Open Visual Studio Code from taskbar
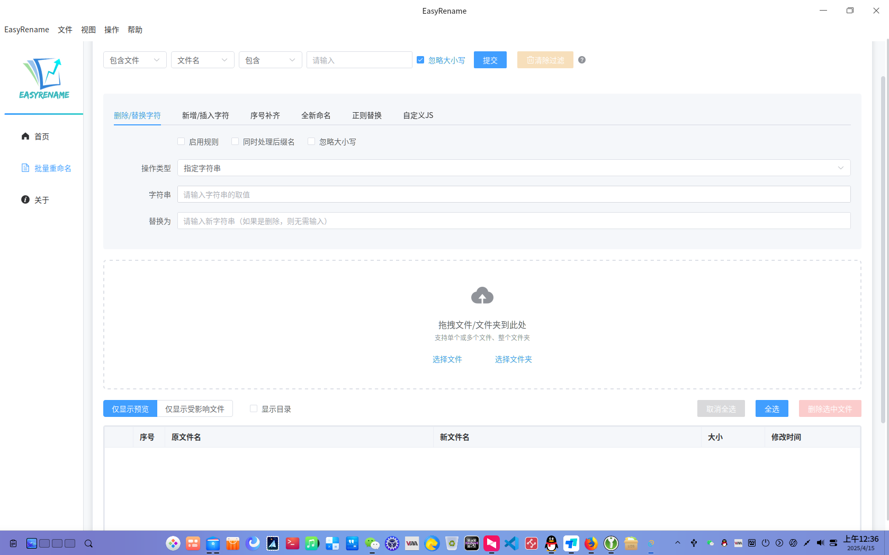This screenshot has height=555, width=889. point(511,543)
